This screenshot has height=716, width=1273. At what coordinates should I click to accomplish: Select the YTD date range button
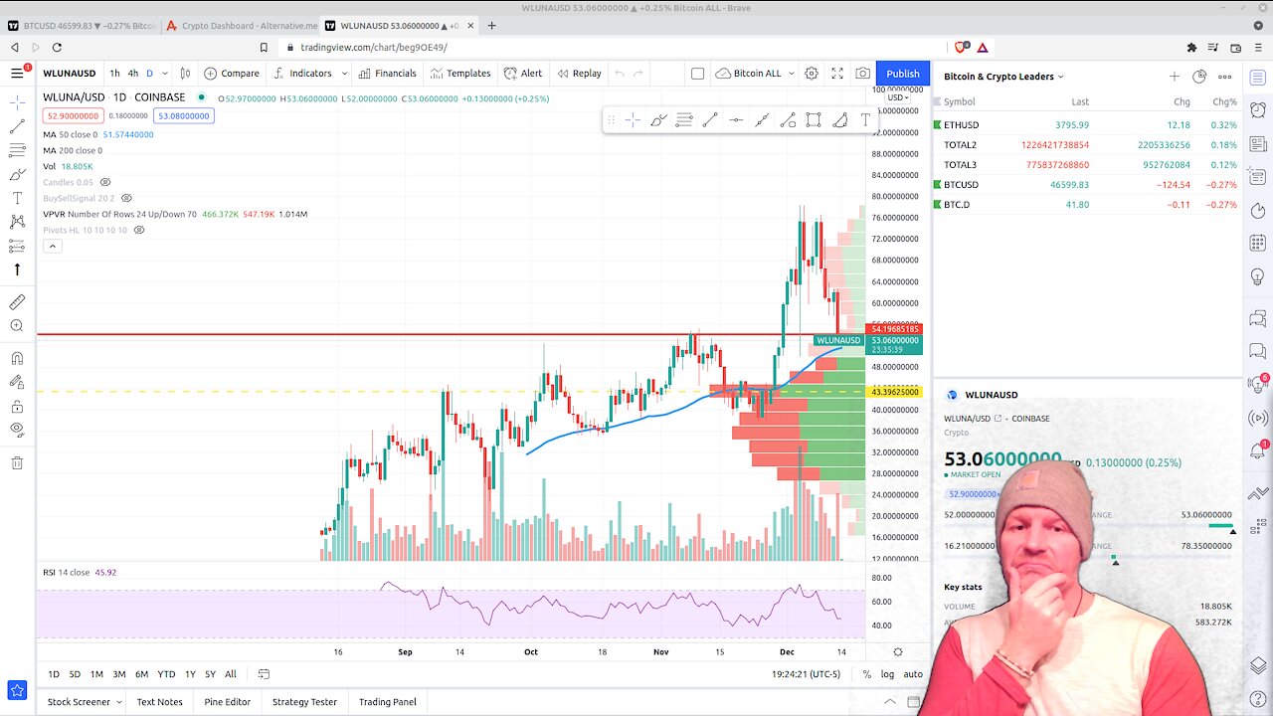[166, 674]
